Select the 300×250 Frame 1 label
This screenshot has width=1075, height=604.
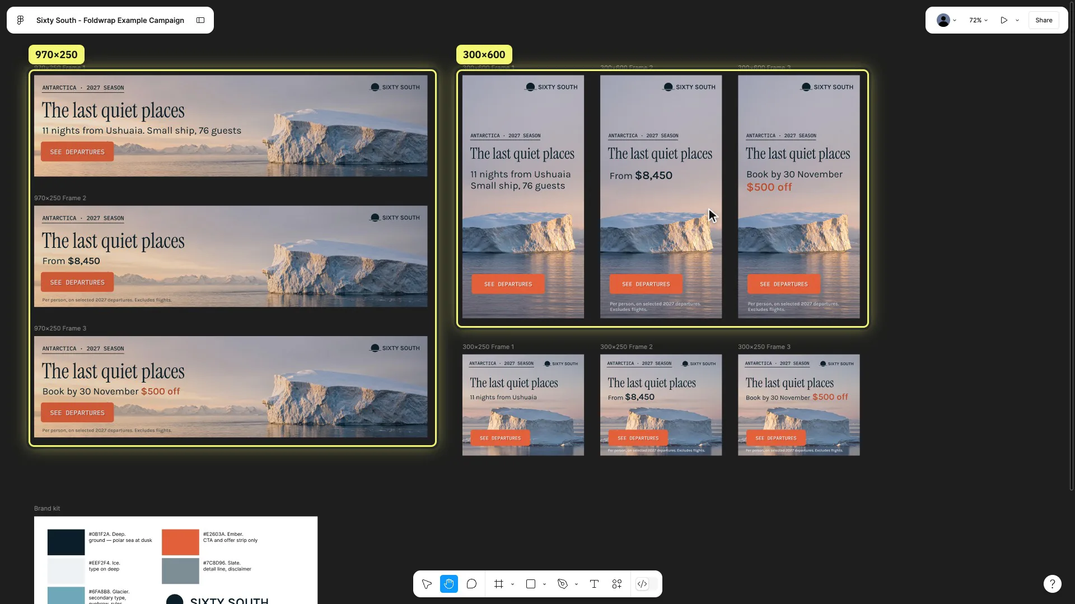488,347
